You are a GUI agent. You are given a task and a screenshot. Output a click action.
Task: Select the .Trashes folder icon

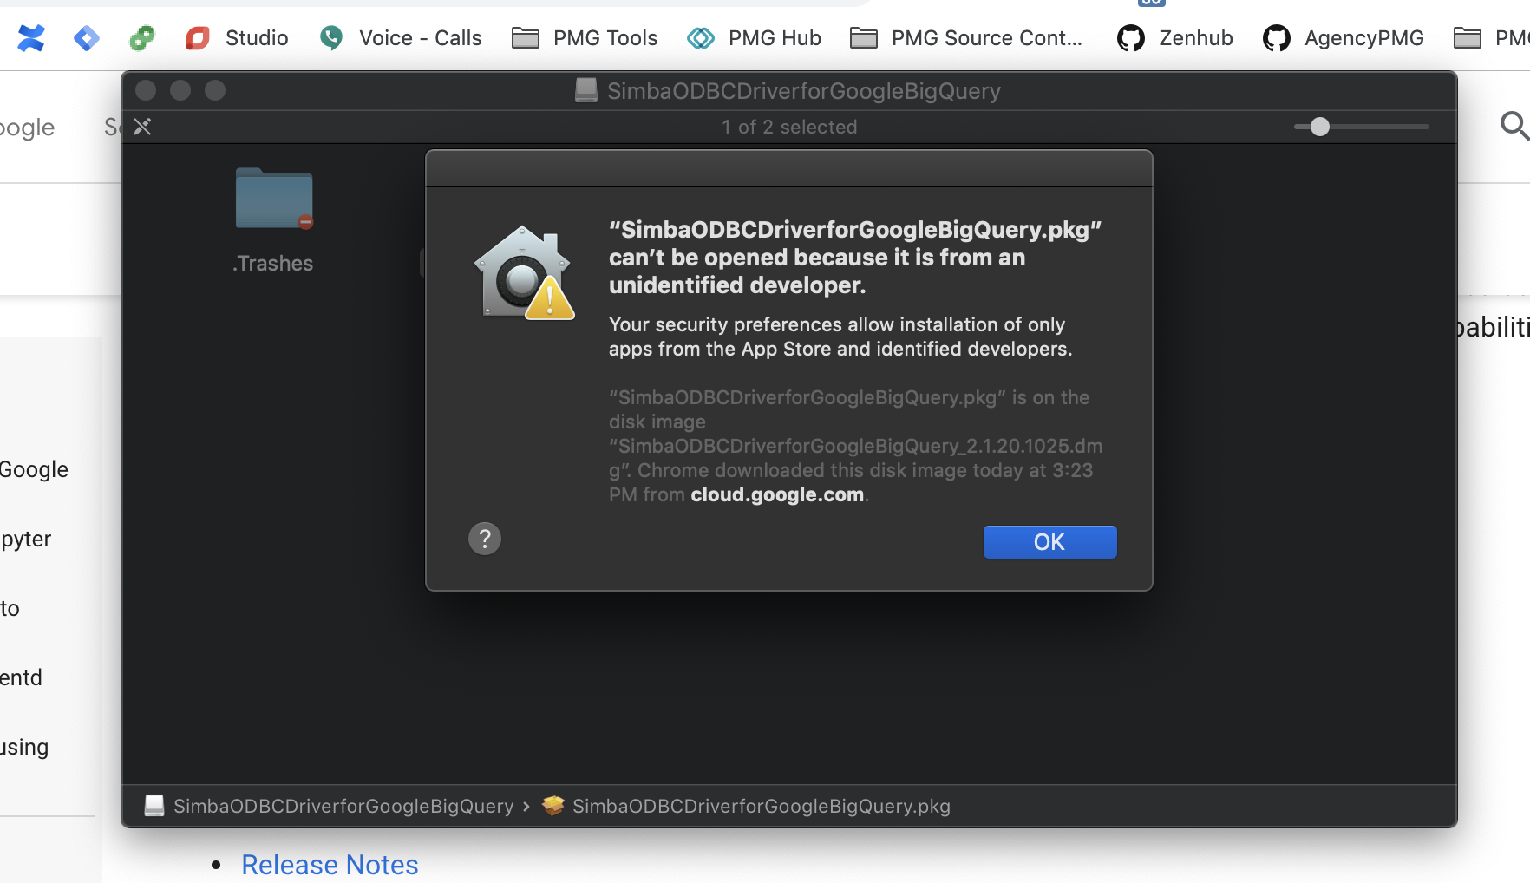tap(274, 199)
